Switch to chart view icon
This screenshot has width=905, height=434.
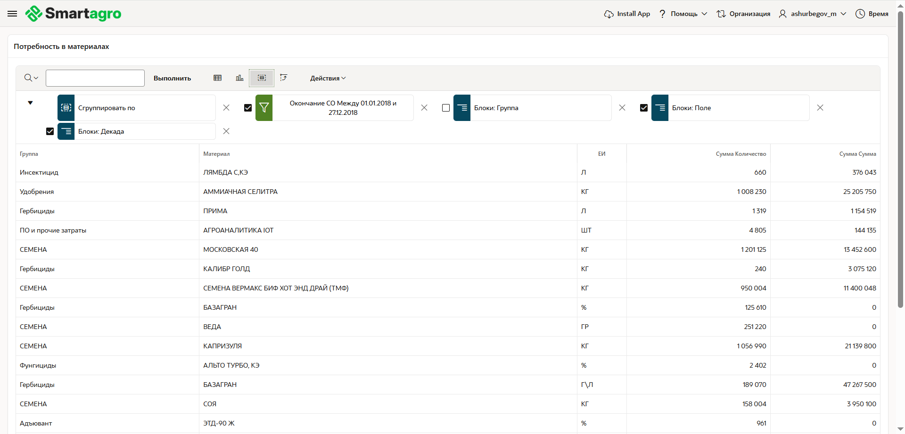click(x=239, y=78)
